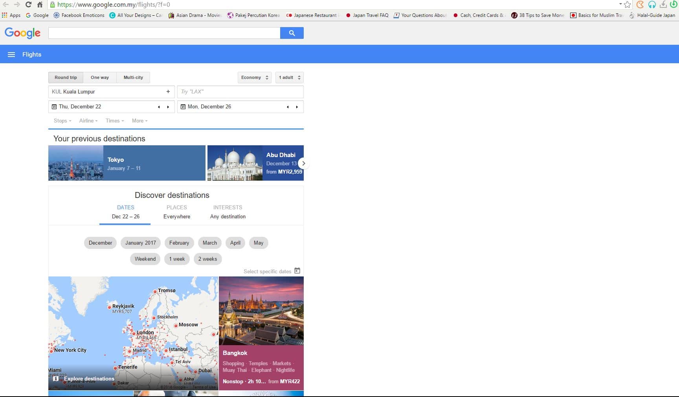
Task: Switch to the INTERESTS tab
Action: pyautogui.click(x=228, y=212)
